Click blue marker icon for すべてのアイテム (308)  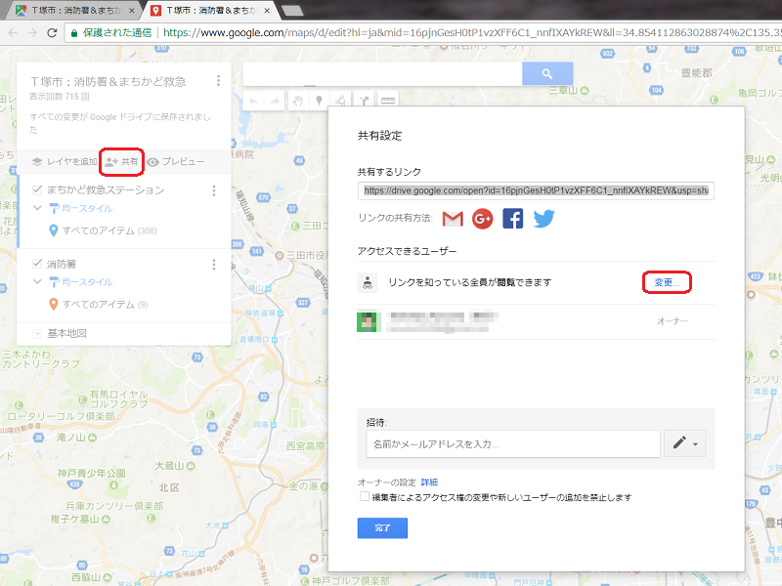tap(54, 230)
